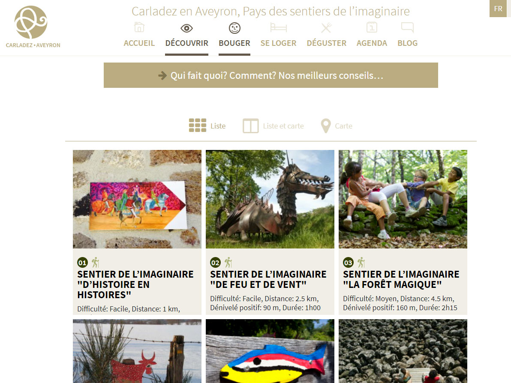Switch to Liste grid view
The width and height of the screenshot is (511, 383).
(207, 126)
